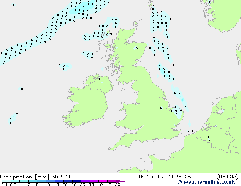
Task: Click the weatheronline.co.uk copyright link
Action: pyautogui.click(x=206, y=182)
